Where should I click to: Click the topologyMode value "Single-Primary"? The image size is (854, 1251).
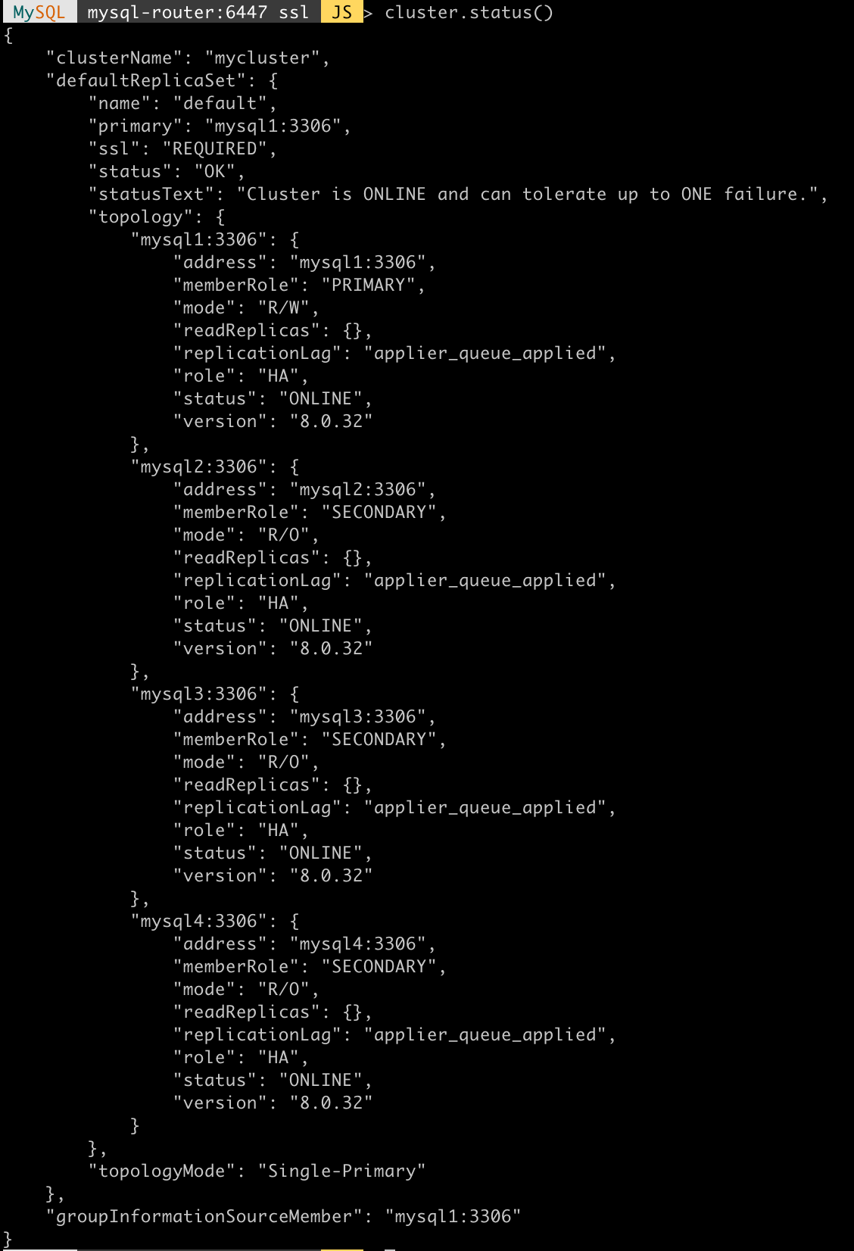[x=341, y=1171]
